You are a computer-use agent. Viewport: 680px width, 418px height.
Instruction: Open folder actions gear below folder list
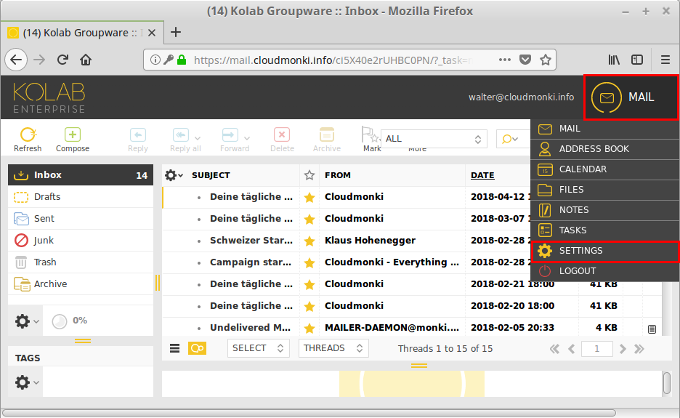click(x=27, y=321)
